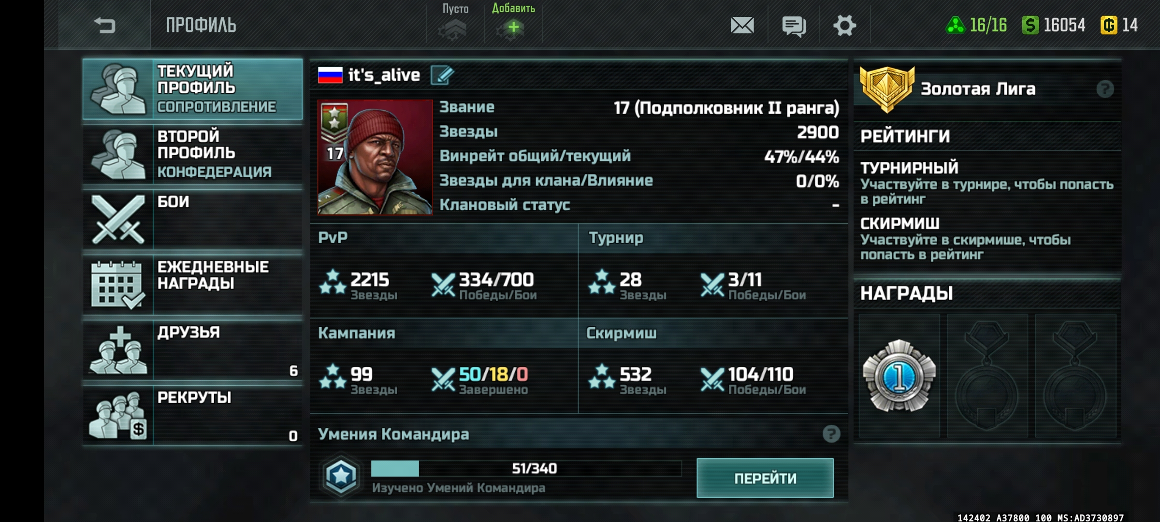This screenshot has width=1160, height=522.
Task: Select Текущий Профиль Сопротивление tab
Action: pos(193,89)
